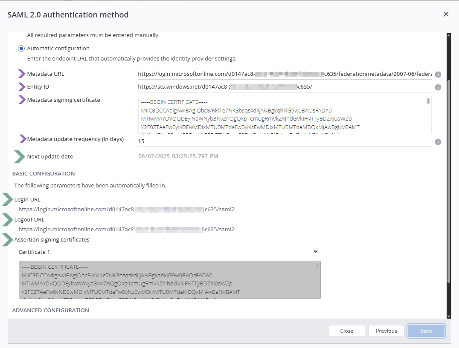Edit the Metadata update frequency field
459x348 pixels.
pyautogui.click(x=284, y=141)
